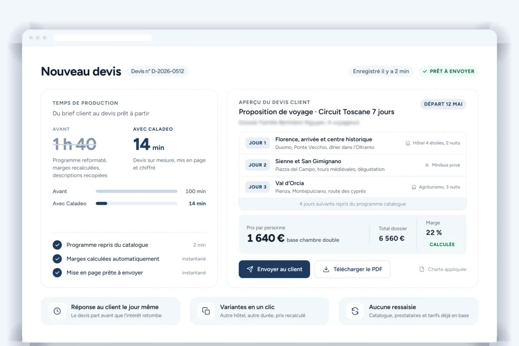Click the Agriturismo, 3 nuits text
The height and width of the screenshot is (346, 519).
(x=439, y=187)
